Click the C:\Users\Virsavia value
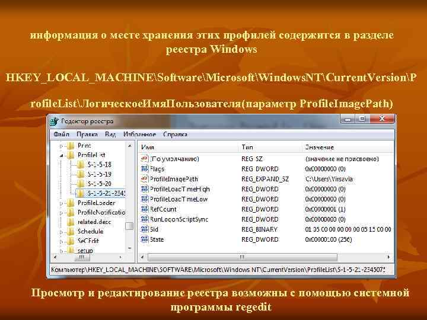 (x=329, y=179)
